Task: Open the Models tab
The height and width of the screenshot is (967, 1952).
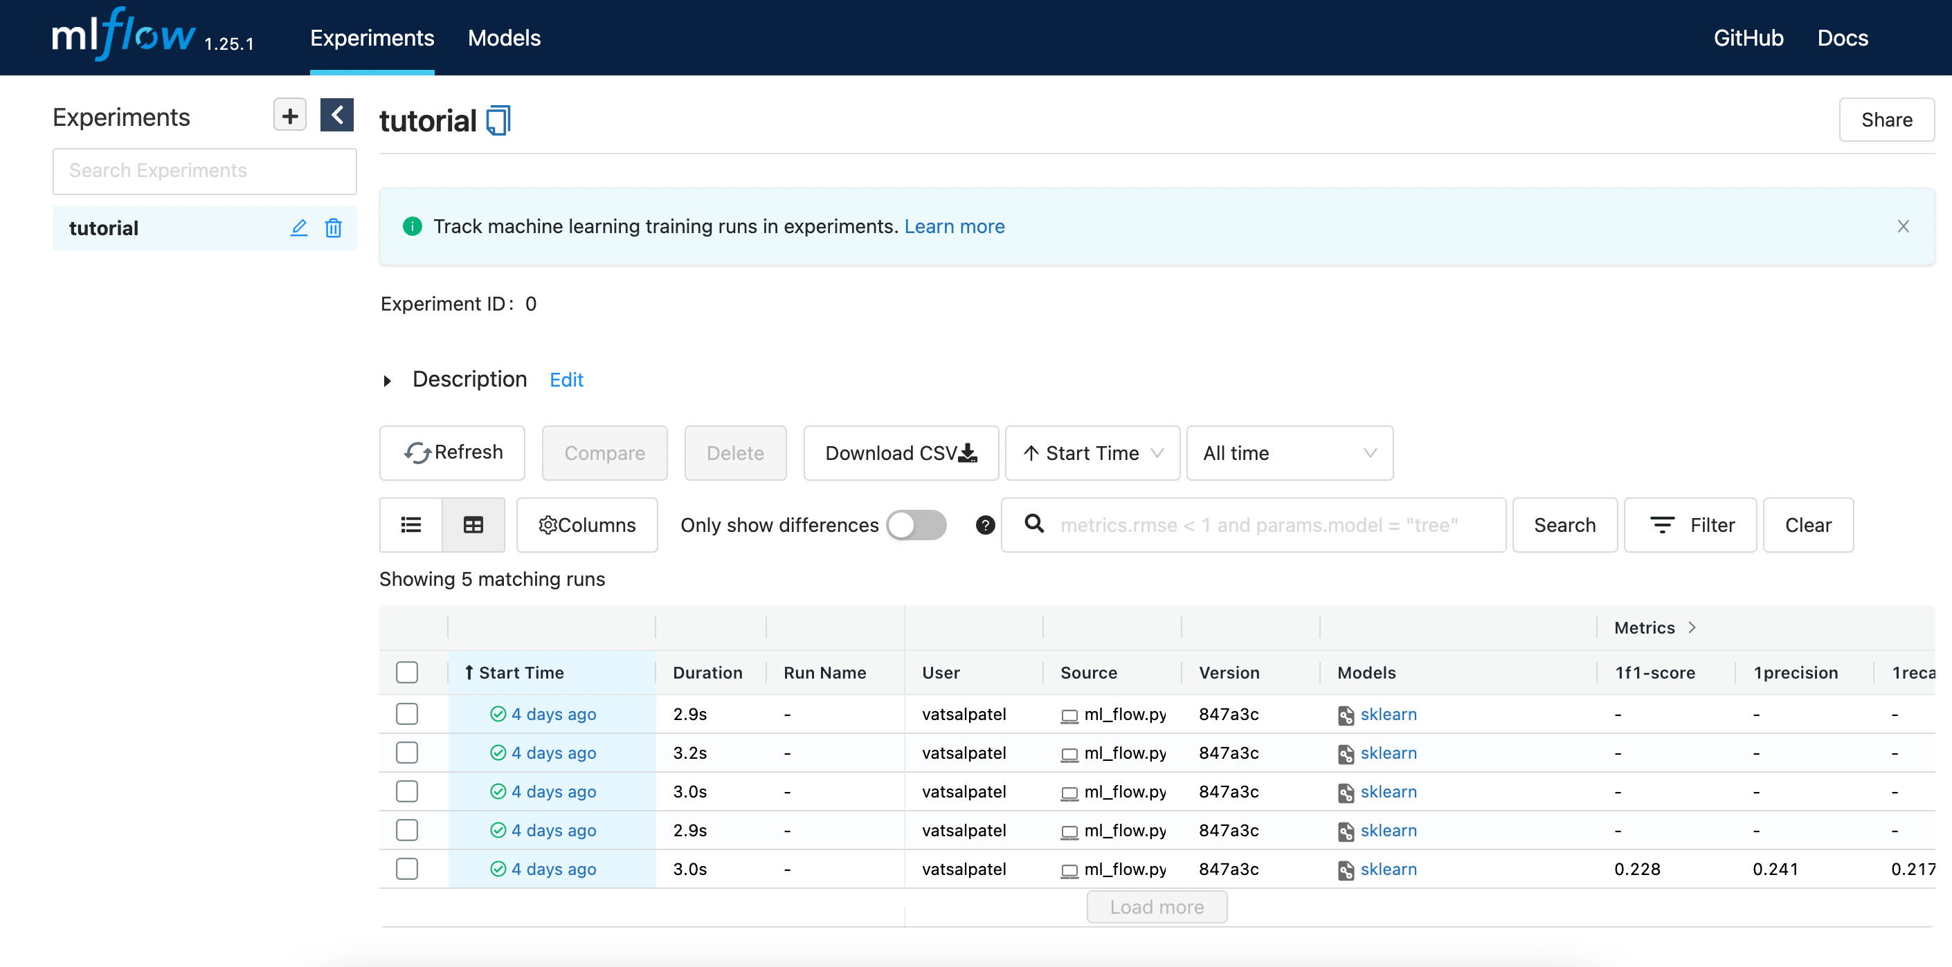Action: 504,38
